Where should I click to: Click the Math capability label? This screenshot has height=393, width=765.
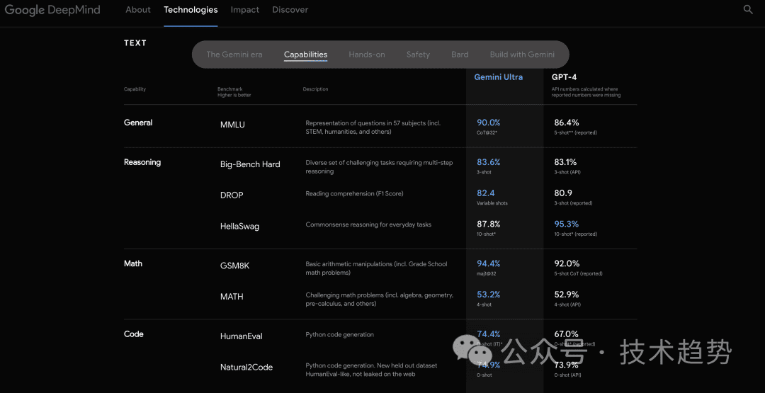[x=133, y=263]
